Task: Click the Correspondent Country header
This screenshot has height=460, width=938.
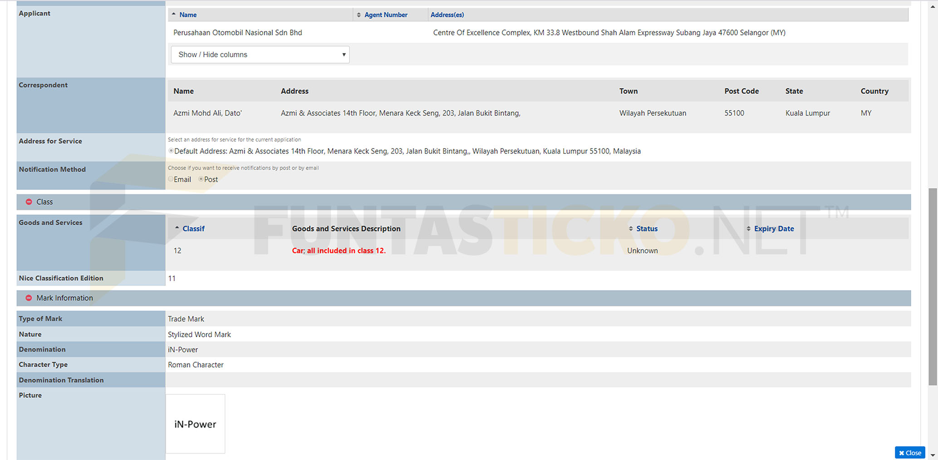Action: coord(874,91)
